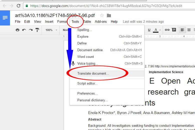Click the 'Last edit was 2 minutes ago' link
195x130 pixels.
pos(143,22)
